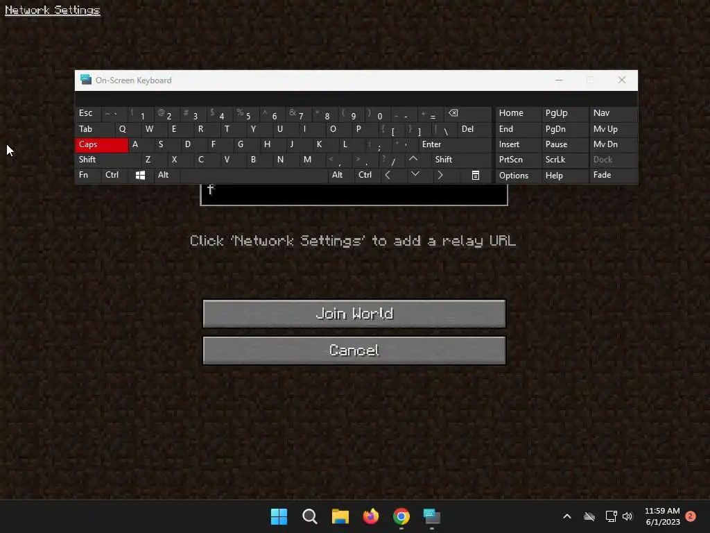Toggle the left Ctrl key

pyautogui.click(x=114, y=175)
